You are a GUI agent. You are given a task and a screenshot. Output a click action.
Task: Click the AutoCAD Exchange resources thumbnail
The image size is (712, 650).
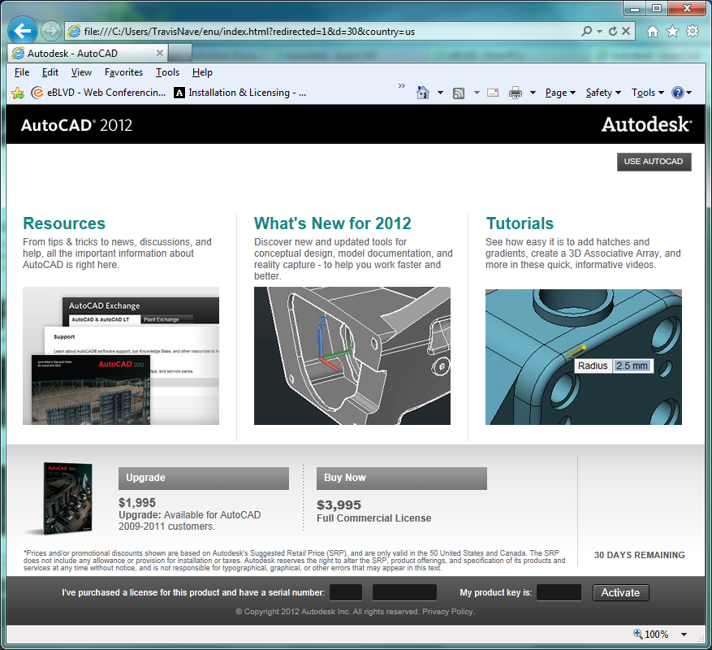coord(121,356)
